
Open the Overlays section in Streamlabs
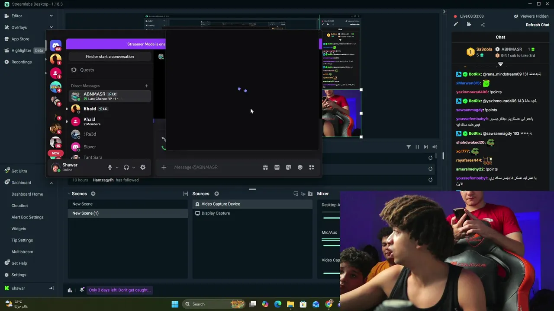(19, 27)
